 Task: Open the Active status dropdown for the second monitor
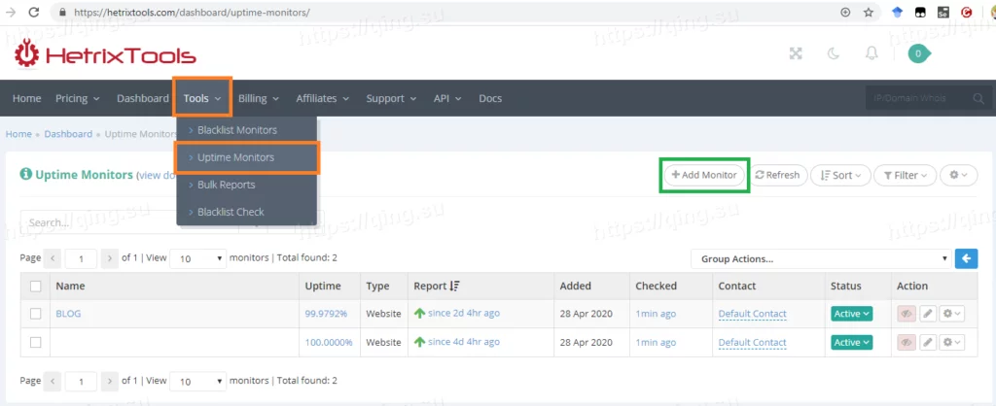pyautogui.click(x=852, y=342)
